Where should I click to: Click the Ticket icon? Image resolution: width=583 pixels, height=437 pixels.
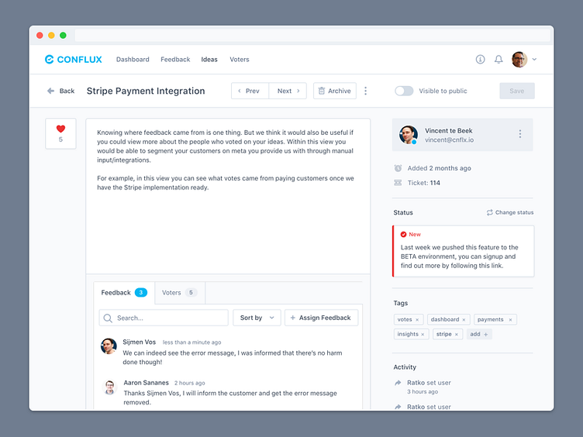tap(398, 183)
